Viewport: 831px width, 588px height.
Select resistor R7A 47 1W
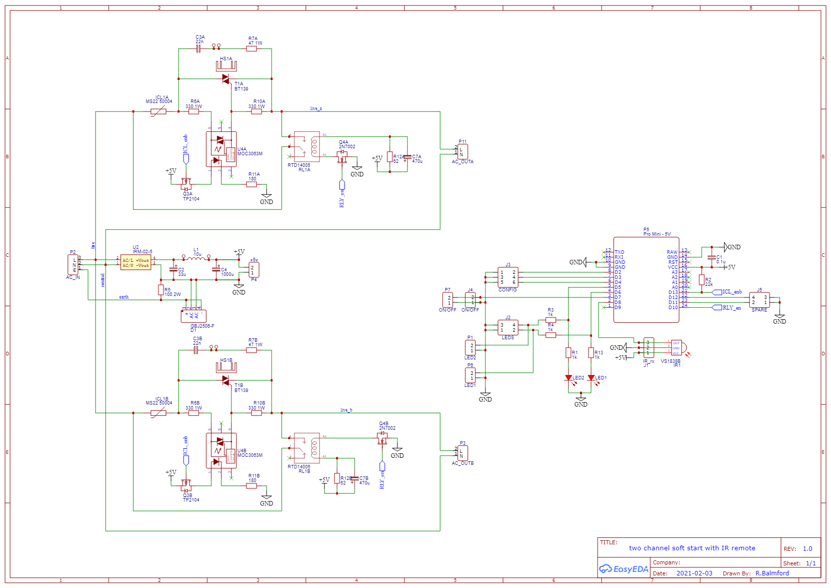pyautogui.click(x=252, y=49)
